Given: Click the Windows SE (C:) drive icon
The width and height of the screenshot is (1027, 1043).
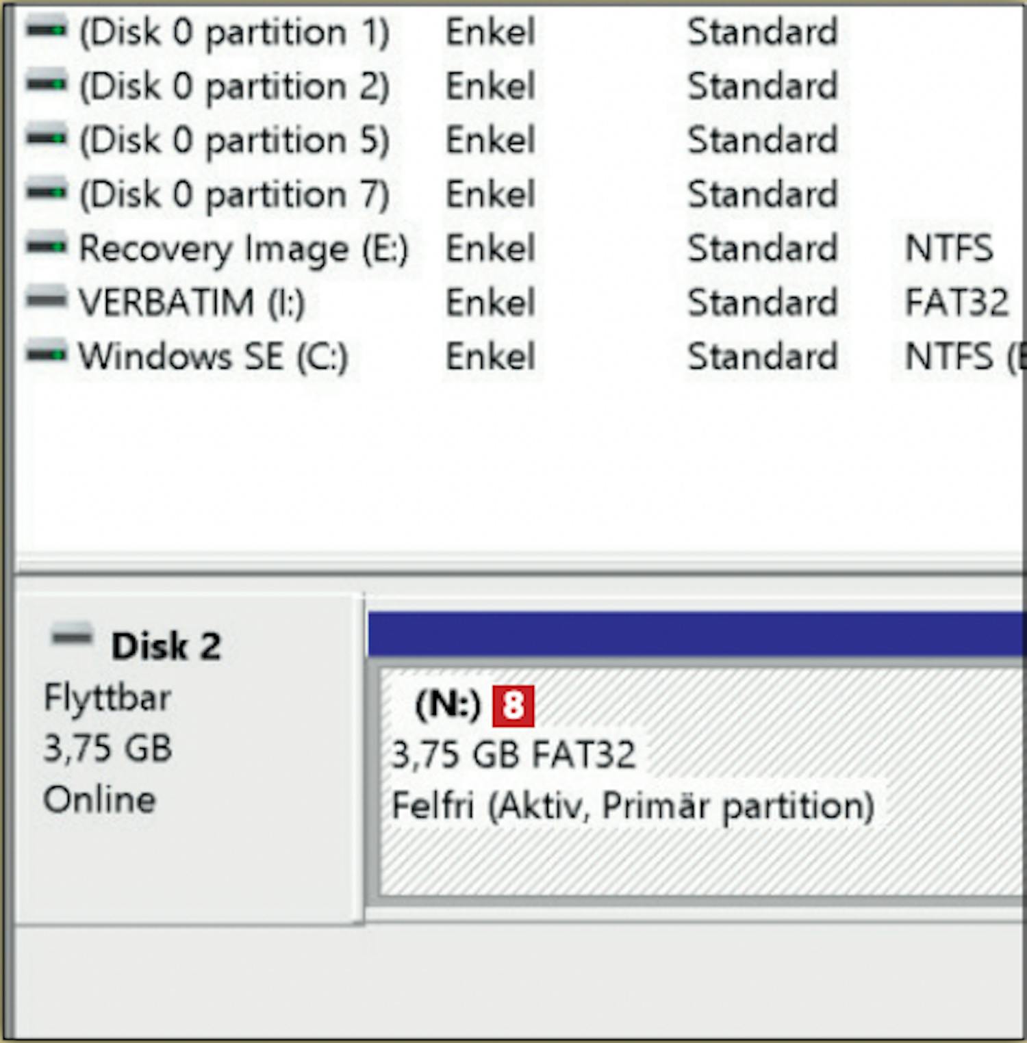Looking at the screenshot, I should pyautogui.click(x=47, y=354).
